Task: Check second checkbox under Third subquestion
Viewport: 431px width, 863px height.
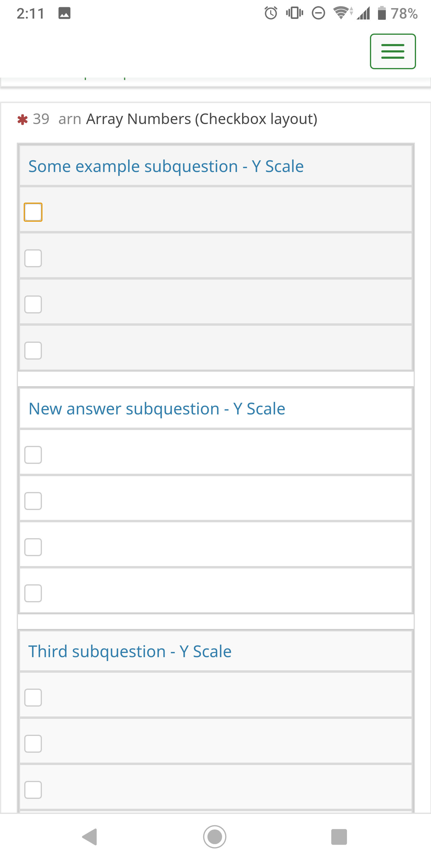Action: pyautogui.click(x=33, y=744)
